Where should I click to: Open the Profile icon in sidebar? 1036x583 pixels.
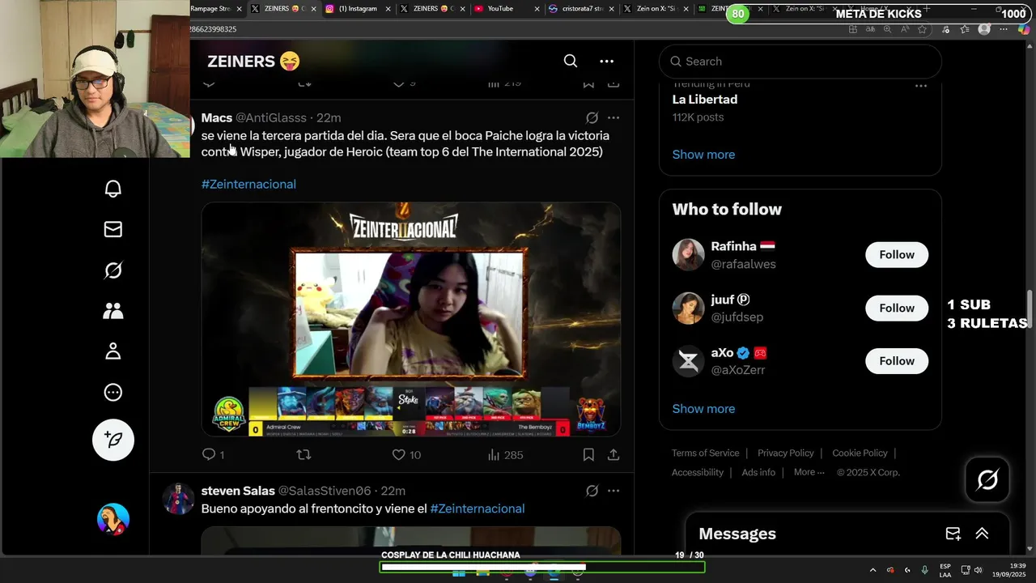pyautogui.click(x=113, y=351)
